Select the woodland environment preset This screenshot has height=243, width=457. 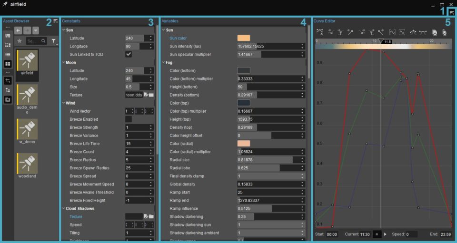(x=27, y=165)
